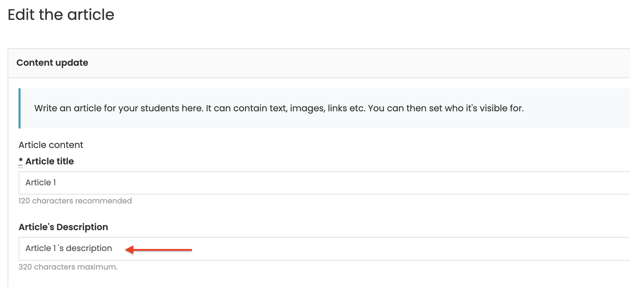
Task: Focus the Article's Description input field
Action: 324,249
